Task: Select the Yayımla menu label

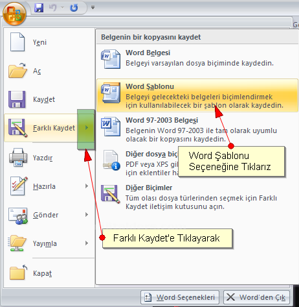Action: pos(45,243)
